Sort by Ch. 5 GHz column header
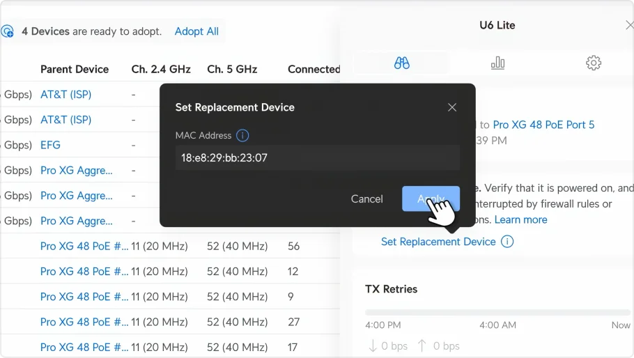The image size is (634, 358). (x=232, y=70)
